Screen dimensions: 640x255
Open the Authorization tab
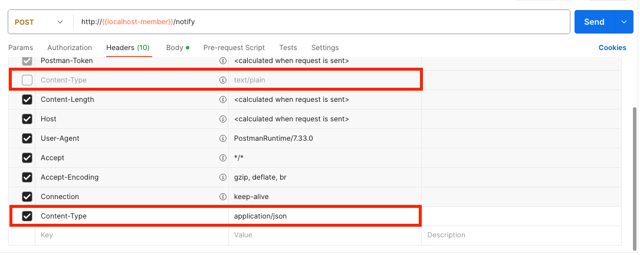coord(70,48)
